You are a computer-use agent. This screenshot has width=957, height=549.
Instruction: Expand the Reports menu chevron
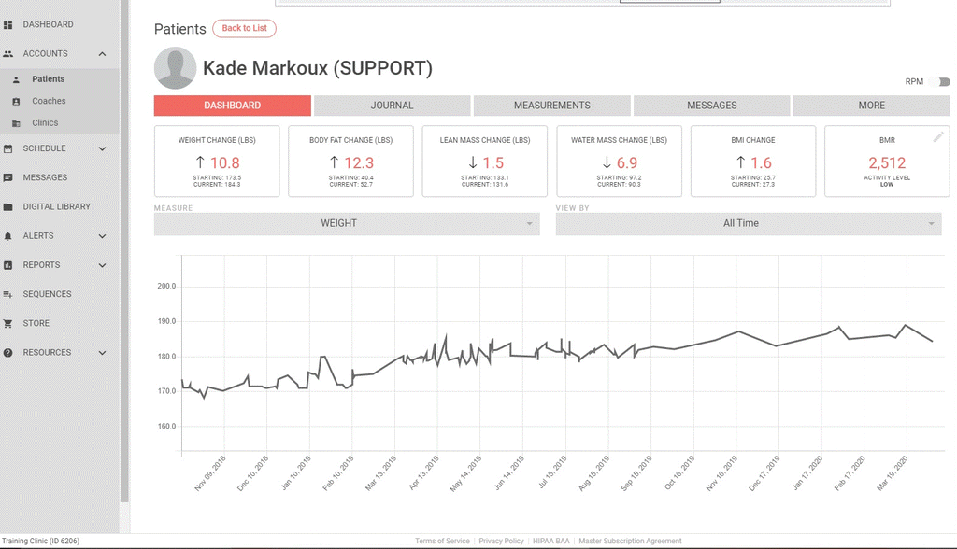pos(102,265)
